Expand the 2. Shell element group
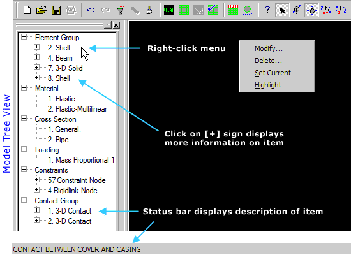The width and height of the screenshot is (351, 255). [x=36, y=47]
